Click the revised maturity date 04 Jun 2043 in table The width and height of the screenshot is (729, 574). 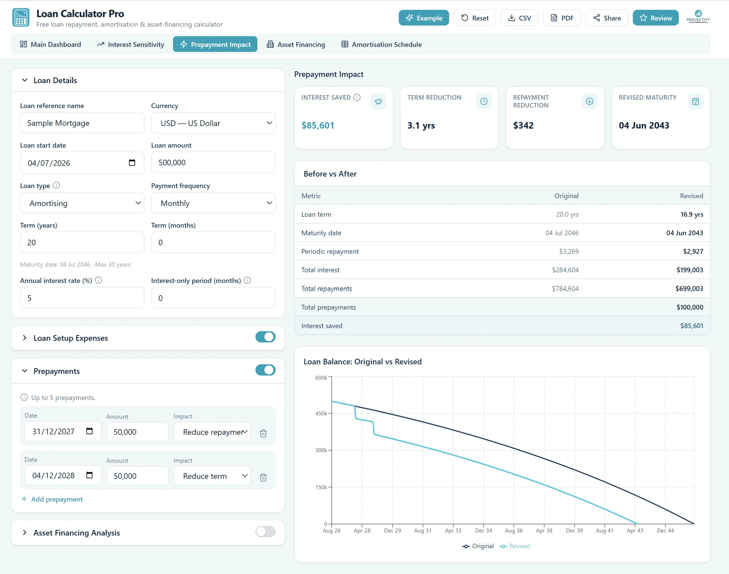[684, 233]
